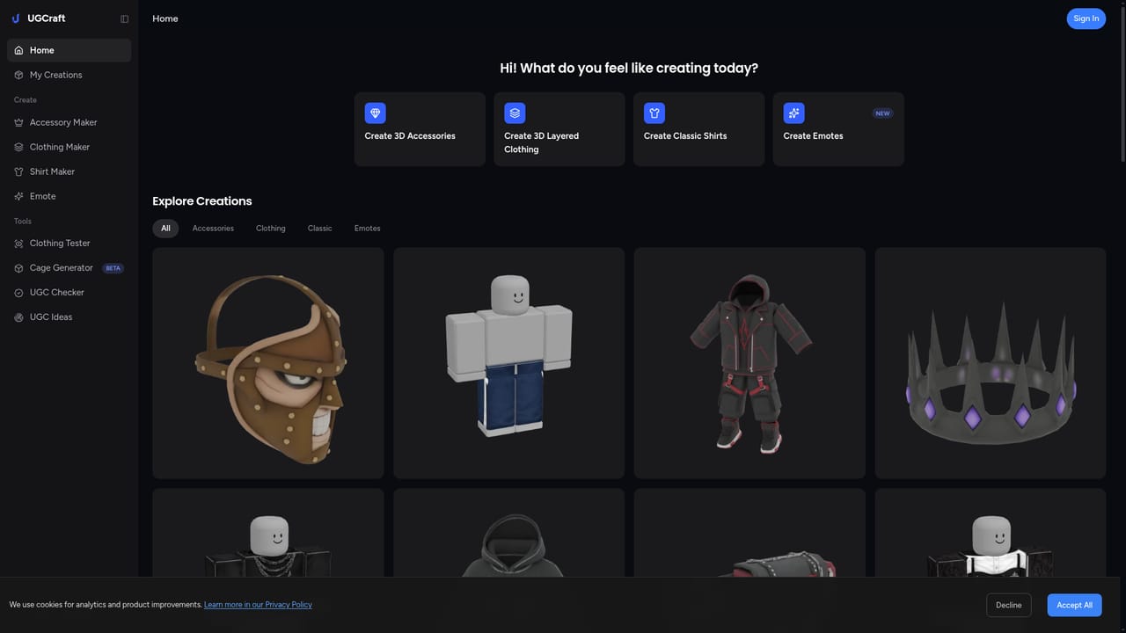Click the BETA badge next to Cage Generator
The width and height of the screenshot is (1126, 633).
113,268
